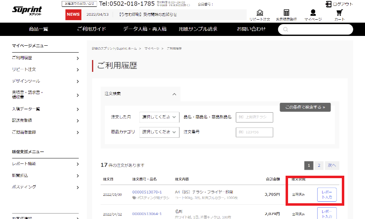
Task: Select デザインツール in sidebar menu
Action: (x=26, y=81)
